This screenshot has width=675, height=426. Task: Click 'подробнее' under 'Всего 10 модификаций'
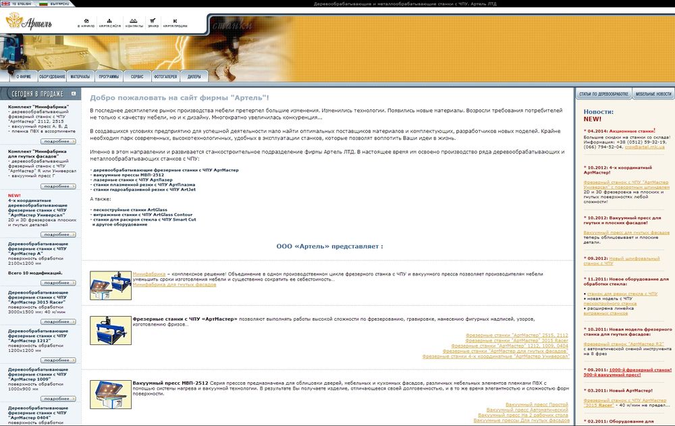click(x=58, y=283)
